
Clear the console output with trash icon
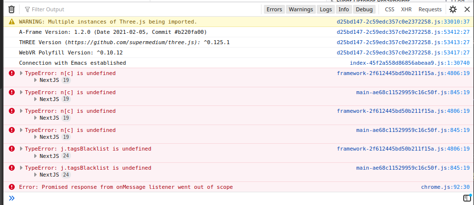pos(11,9)
